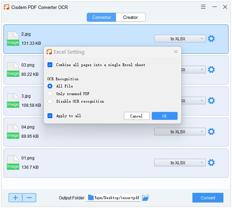The width and height of the screenshot is (232, 208).
Task: Click the 131.33 KB size text
Action: coord(31,43)
